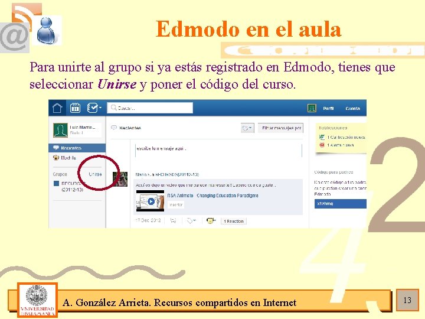Screen dimensions: 425x319
Task: Click the reply icon below the post
Action: (x=173, y=221)
